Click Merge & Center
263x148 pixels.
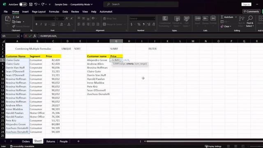[113, 24]
